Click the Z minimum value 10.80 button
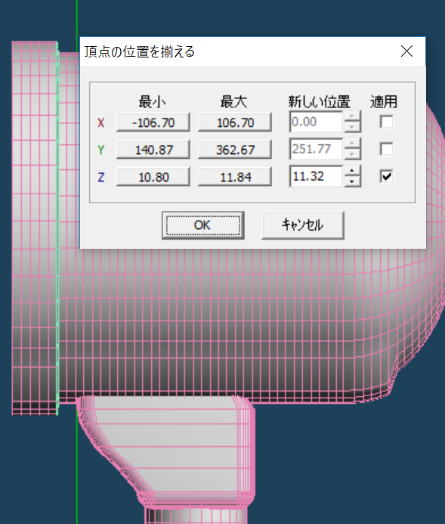 coord(153,177)
